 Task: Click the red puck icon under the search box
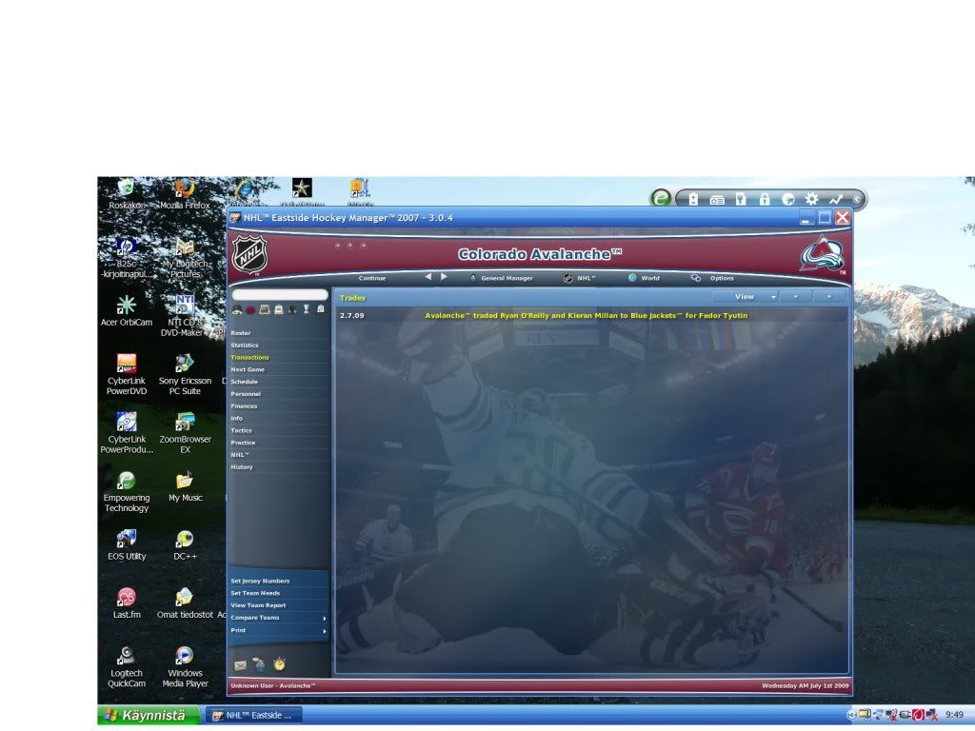[x=250, y=309]
